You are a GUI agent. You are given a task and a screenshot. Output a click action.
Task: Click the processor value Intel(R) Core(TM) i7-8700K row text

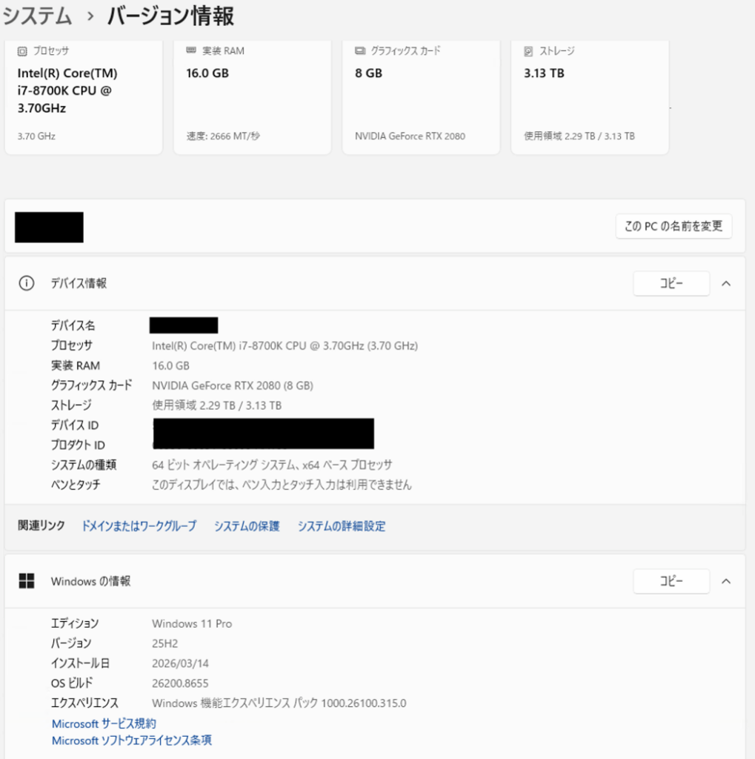click(x=285, y=345)
